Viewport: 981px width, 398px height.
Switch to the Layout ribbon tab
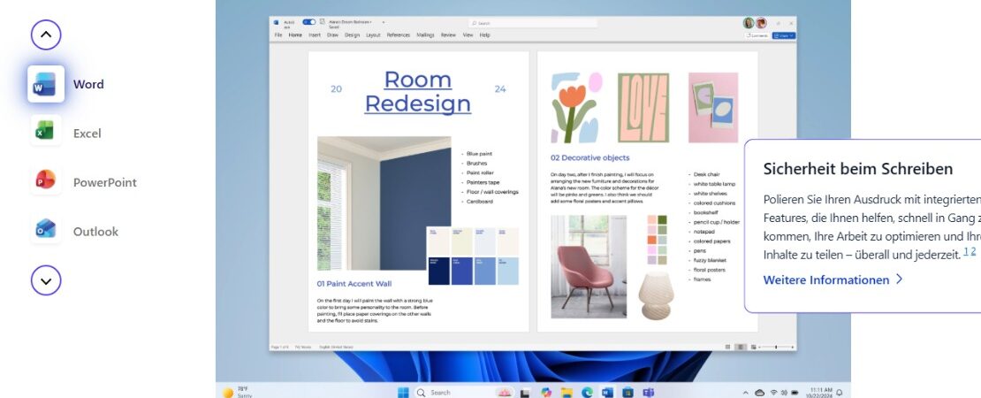click(373, 35)
